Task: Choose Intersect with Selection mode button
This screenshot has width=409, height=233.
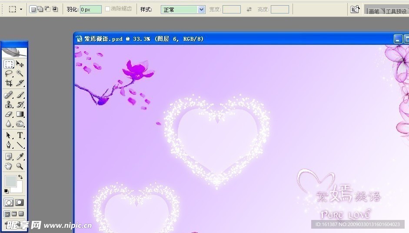Action: tap(55, 10)
